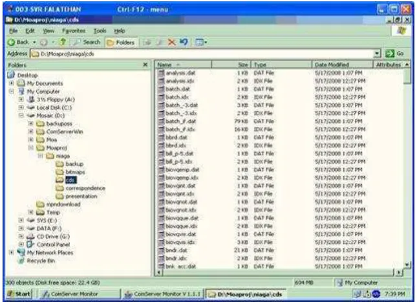
Task: Select the SYS (E:) drive
Action: tap(47, 221)
